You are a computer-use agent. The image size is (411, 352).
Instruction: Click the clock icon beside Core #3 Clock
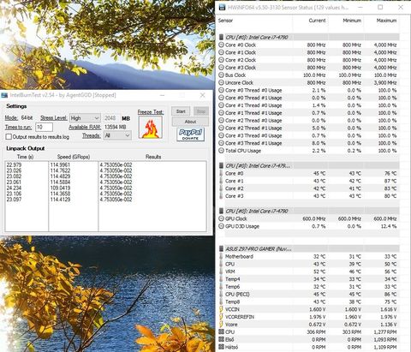pyautogui.click(x=221, y=68)
